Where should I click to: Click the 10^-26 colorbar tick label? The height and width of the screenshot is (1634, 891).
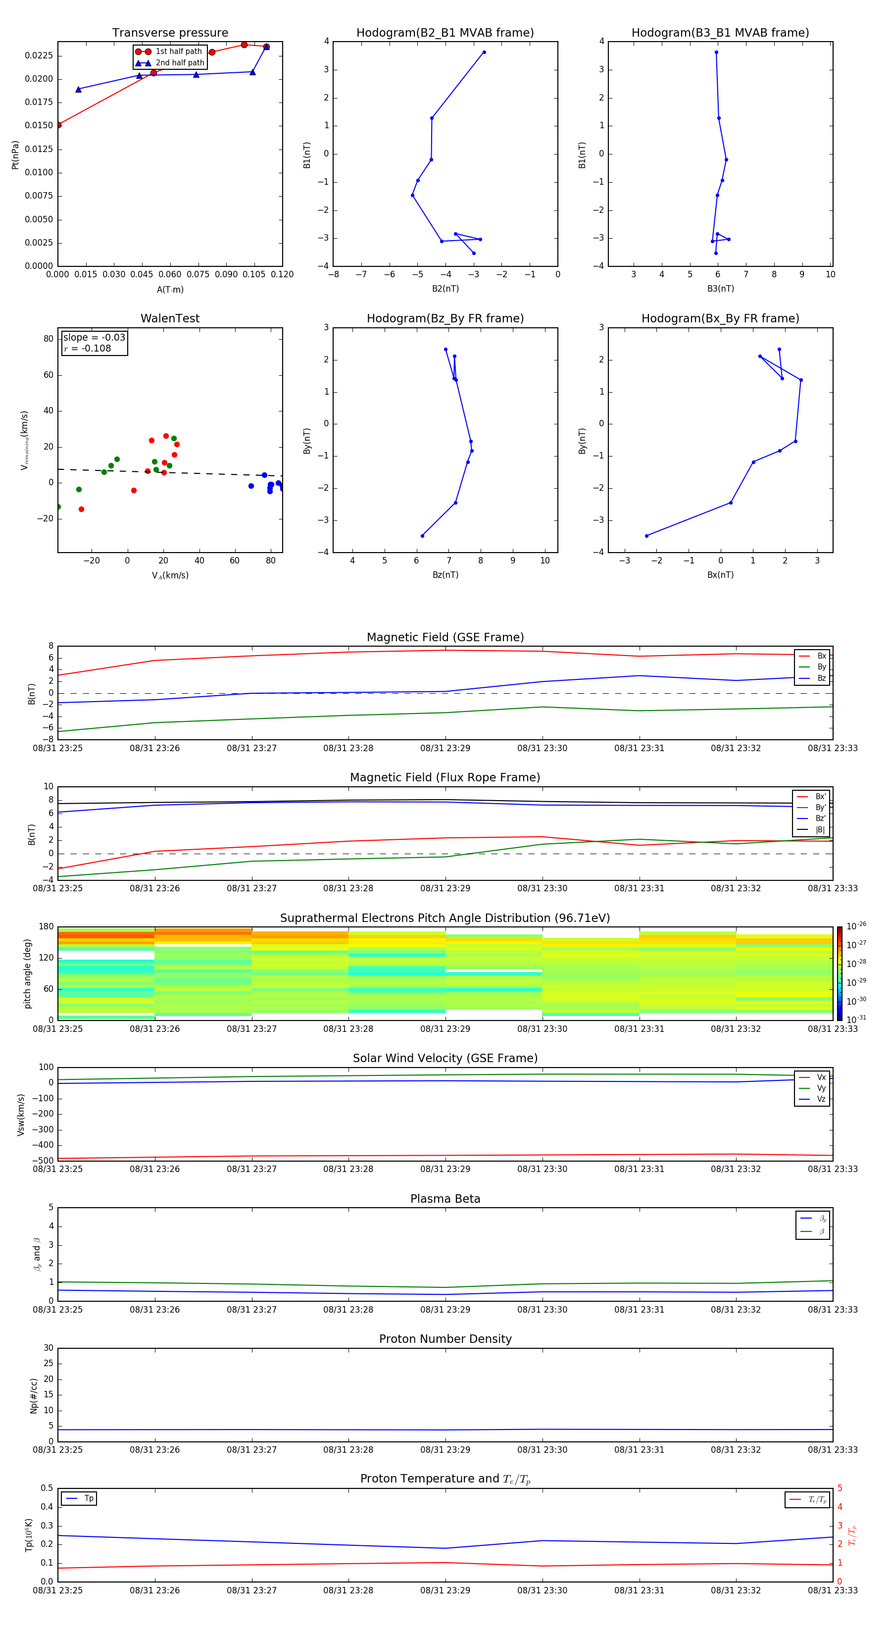tap(855, 926)
